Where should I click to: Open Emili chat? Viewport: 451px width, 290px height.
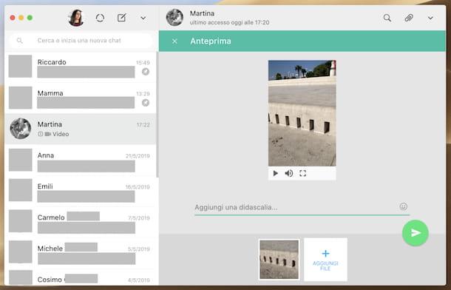coord(81,191)
